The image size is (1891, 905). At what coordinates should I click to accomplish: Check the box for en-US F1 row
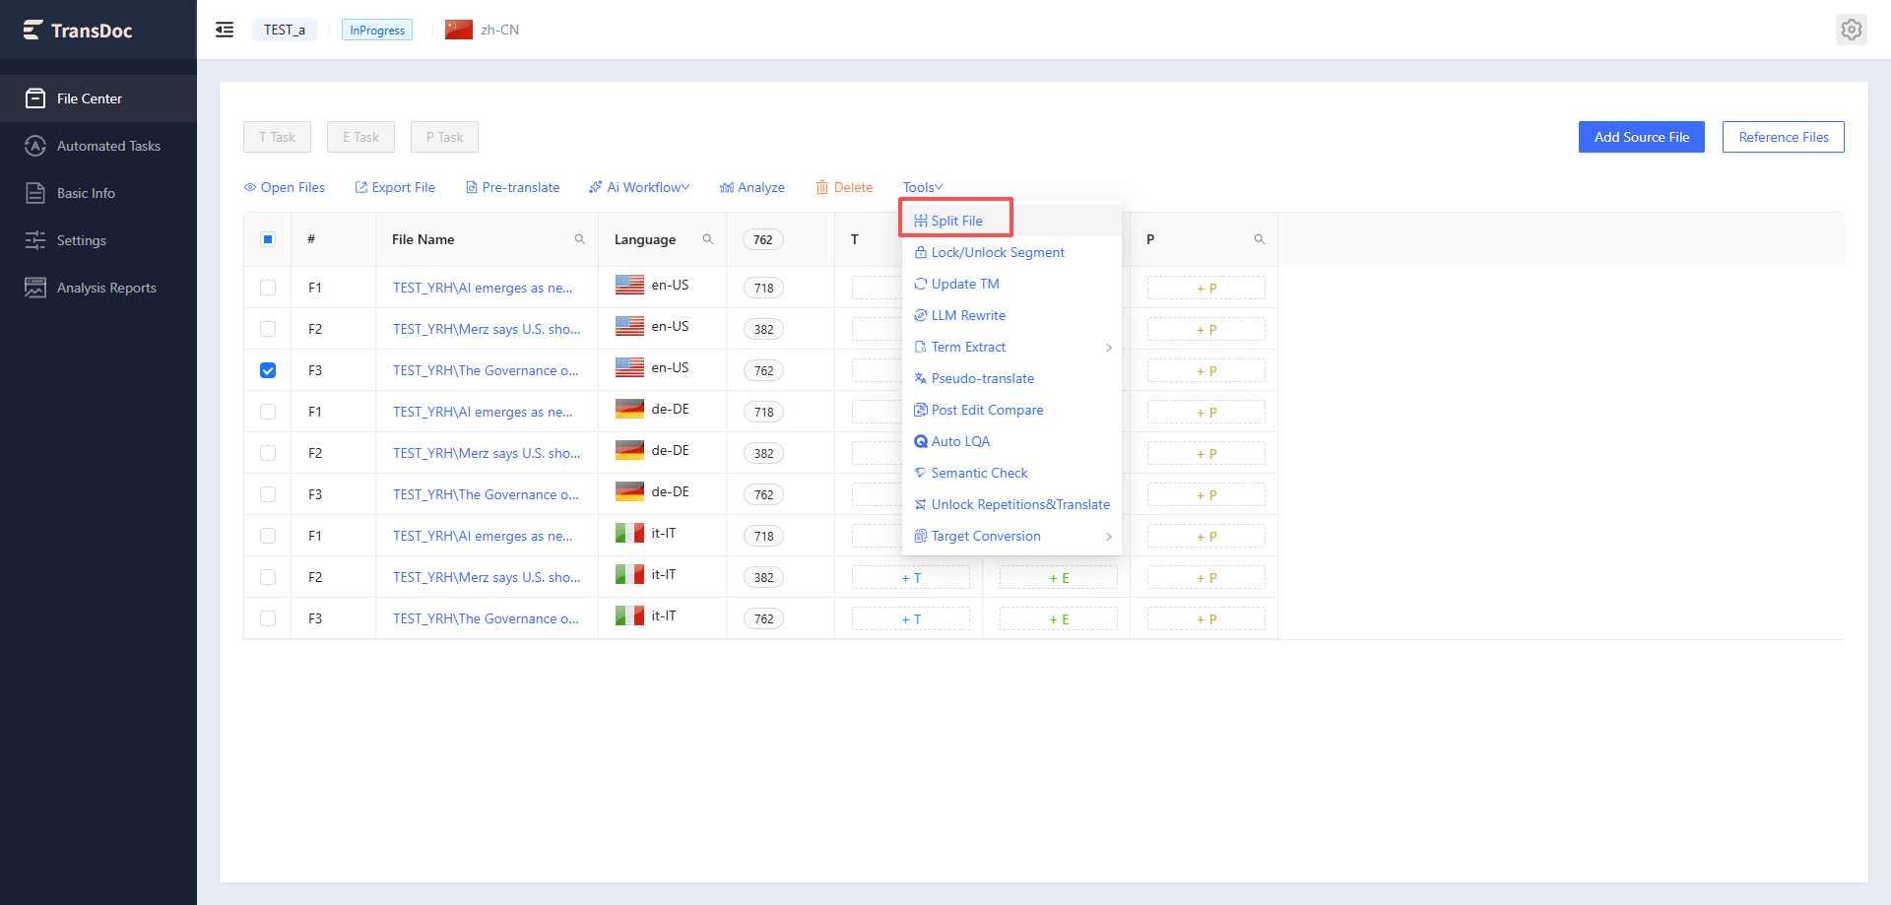[268, 288]
